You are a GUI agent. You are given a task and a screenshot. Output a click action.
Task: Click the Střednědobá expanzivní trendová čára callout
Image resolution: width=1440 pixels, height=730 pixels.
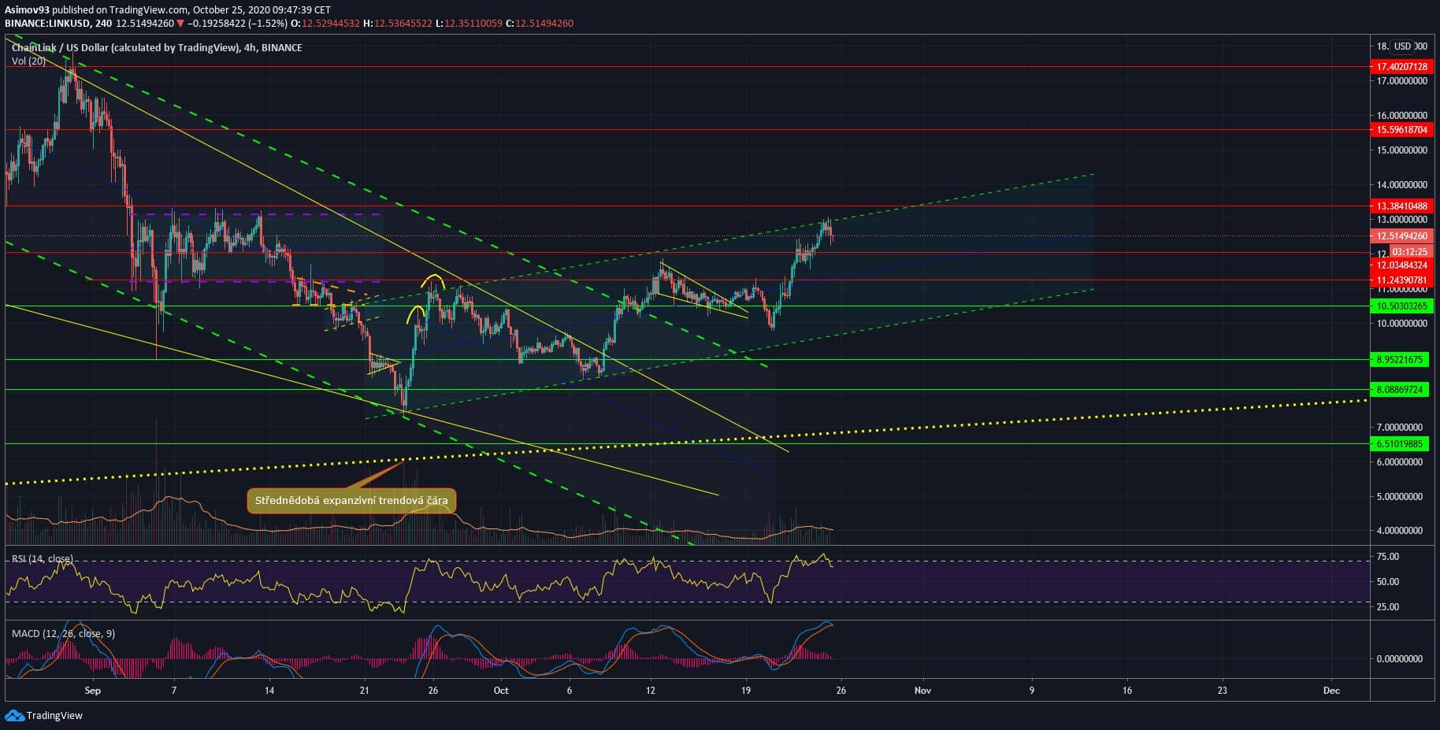coord(351,501)
